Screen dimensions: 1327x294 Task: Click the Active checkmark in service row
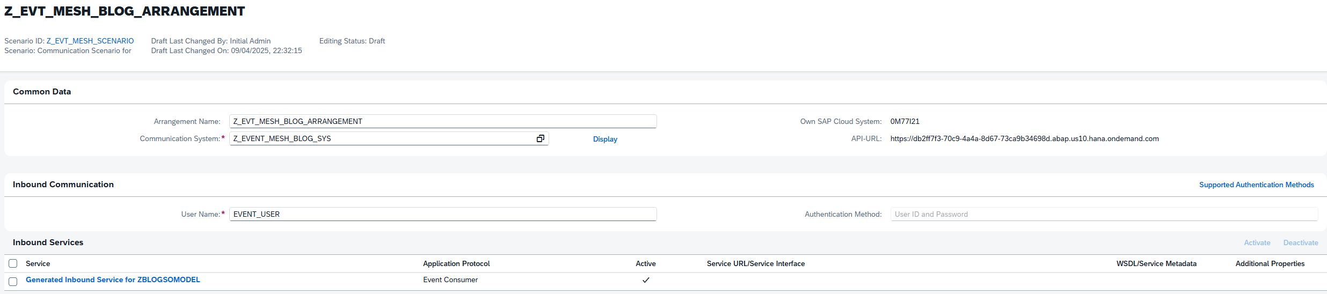click(x=646, y=280)
